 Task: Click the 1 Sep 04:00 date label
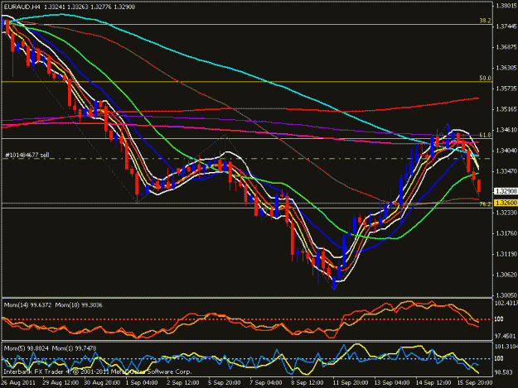[x=142, y=383]
